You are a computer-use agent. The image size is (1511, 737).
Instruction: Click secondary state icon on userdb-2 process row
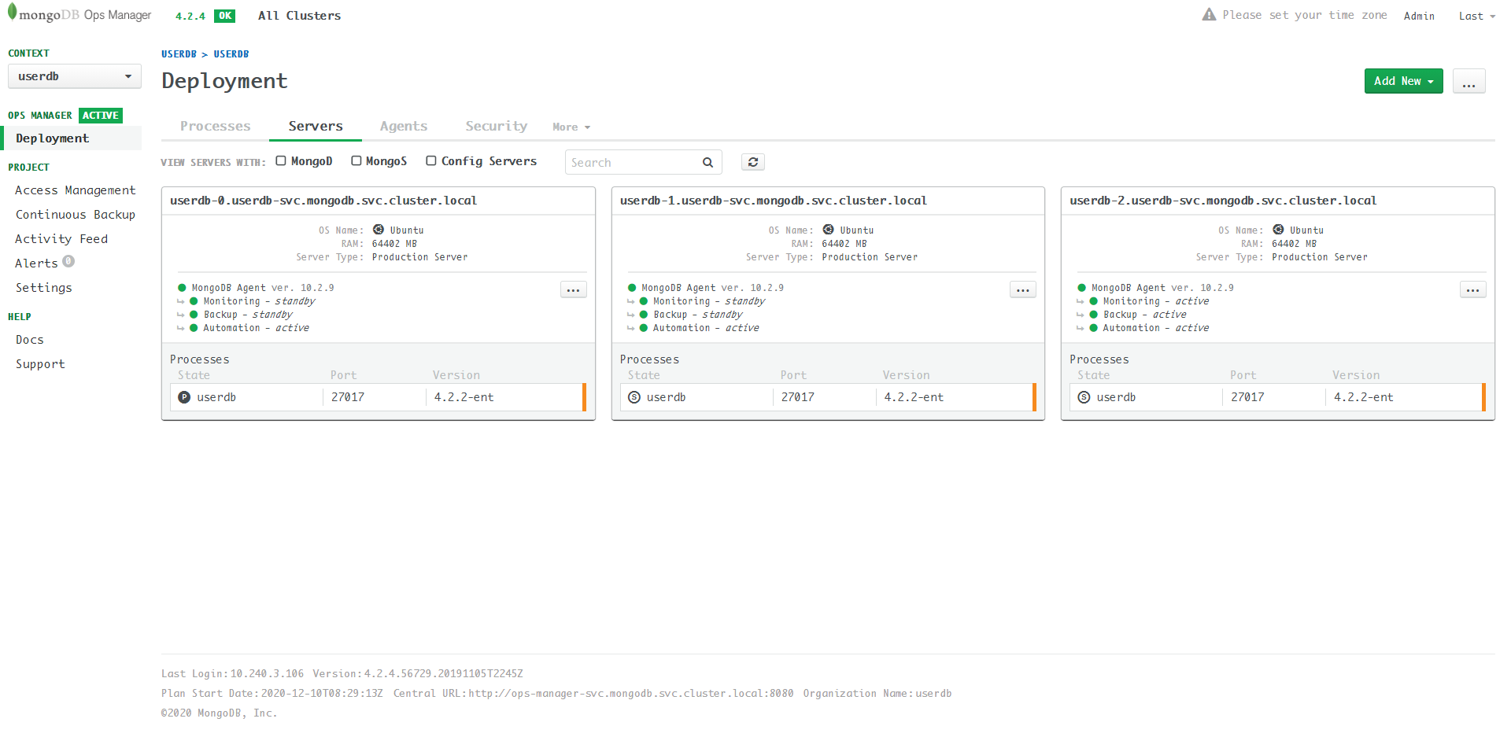[x=1084, y=397]
